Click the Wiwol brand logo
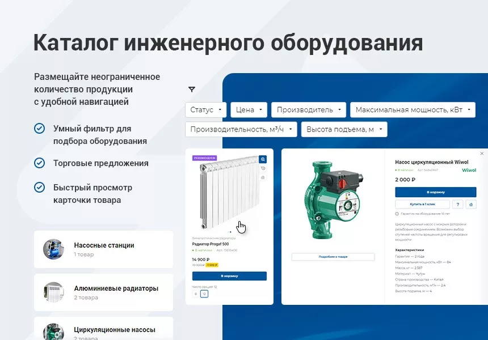The width and height of the screenshot is (488, 340). [470, 170]
